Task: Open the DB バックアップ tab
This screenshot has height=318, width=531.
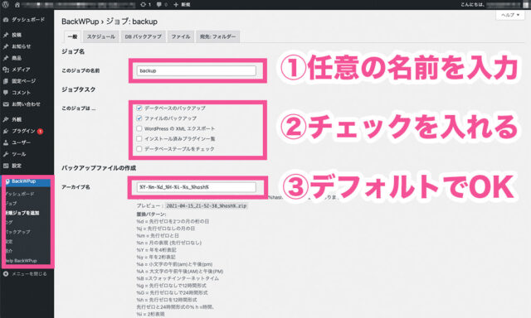Action: click(x=143, y=36)
